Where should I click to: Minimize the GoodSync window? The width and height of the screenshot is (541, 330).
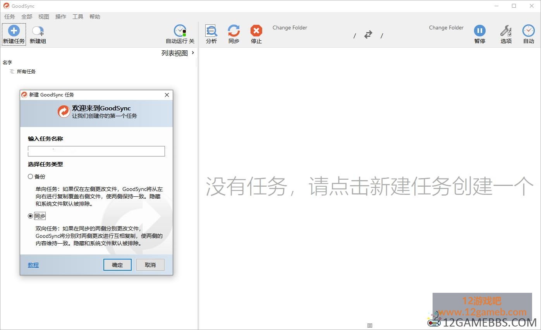tap(496, 6)
